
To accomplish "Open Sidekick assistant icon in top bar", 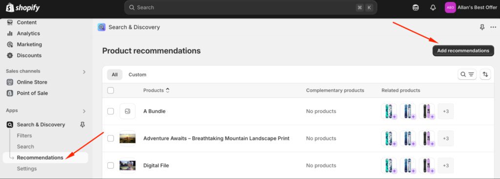I will coord(416,8).
